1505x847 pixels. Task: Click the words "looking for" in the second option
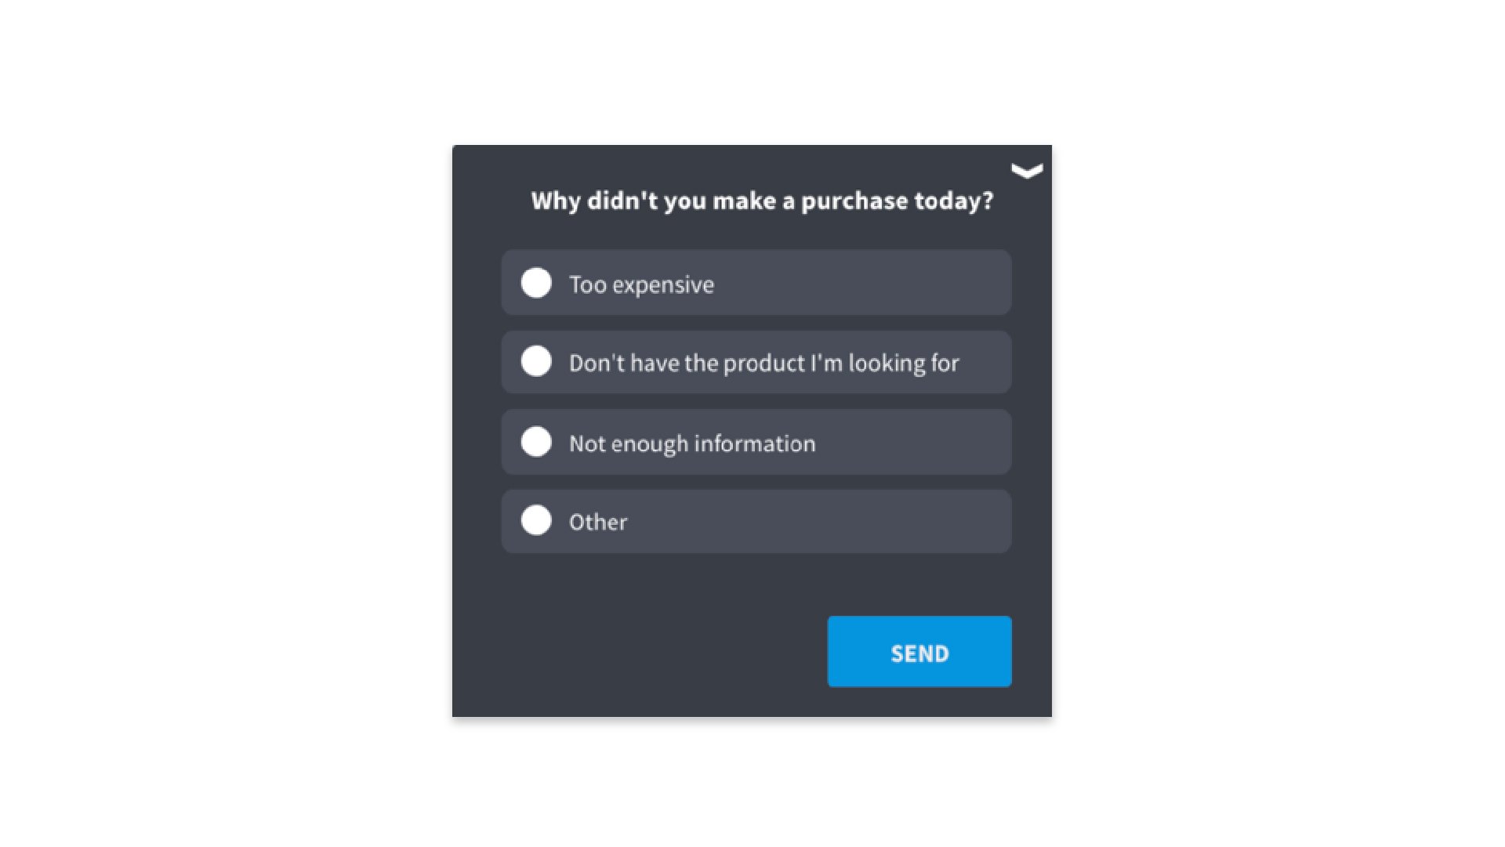903,364
